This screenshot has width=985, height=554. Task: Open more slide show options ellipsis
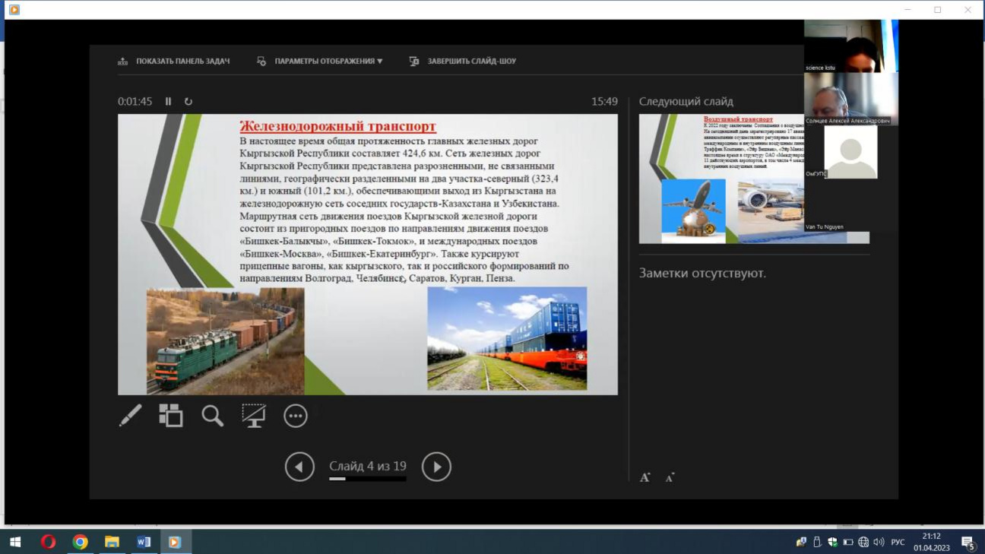click(295, 416)
